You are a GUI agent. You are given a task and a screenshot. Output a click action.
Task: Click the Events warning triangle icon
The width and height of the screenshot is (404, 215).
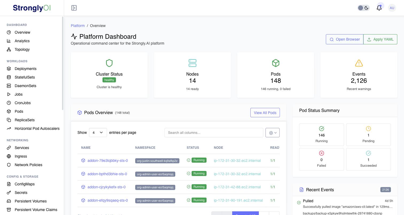pos(359,63)
